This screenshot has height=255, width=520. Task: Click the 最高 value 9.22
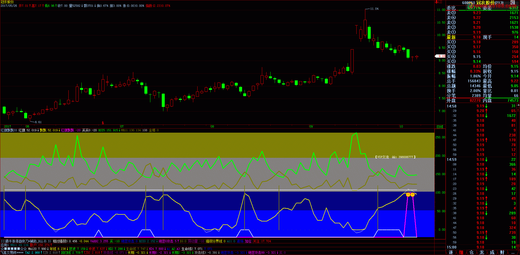(x=515, y=81)
